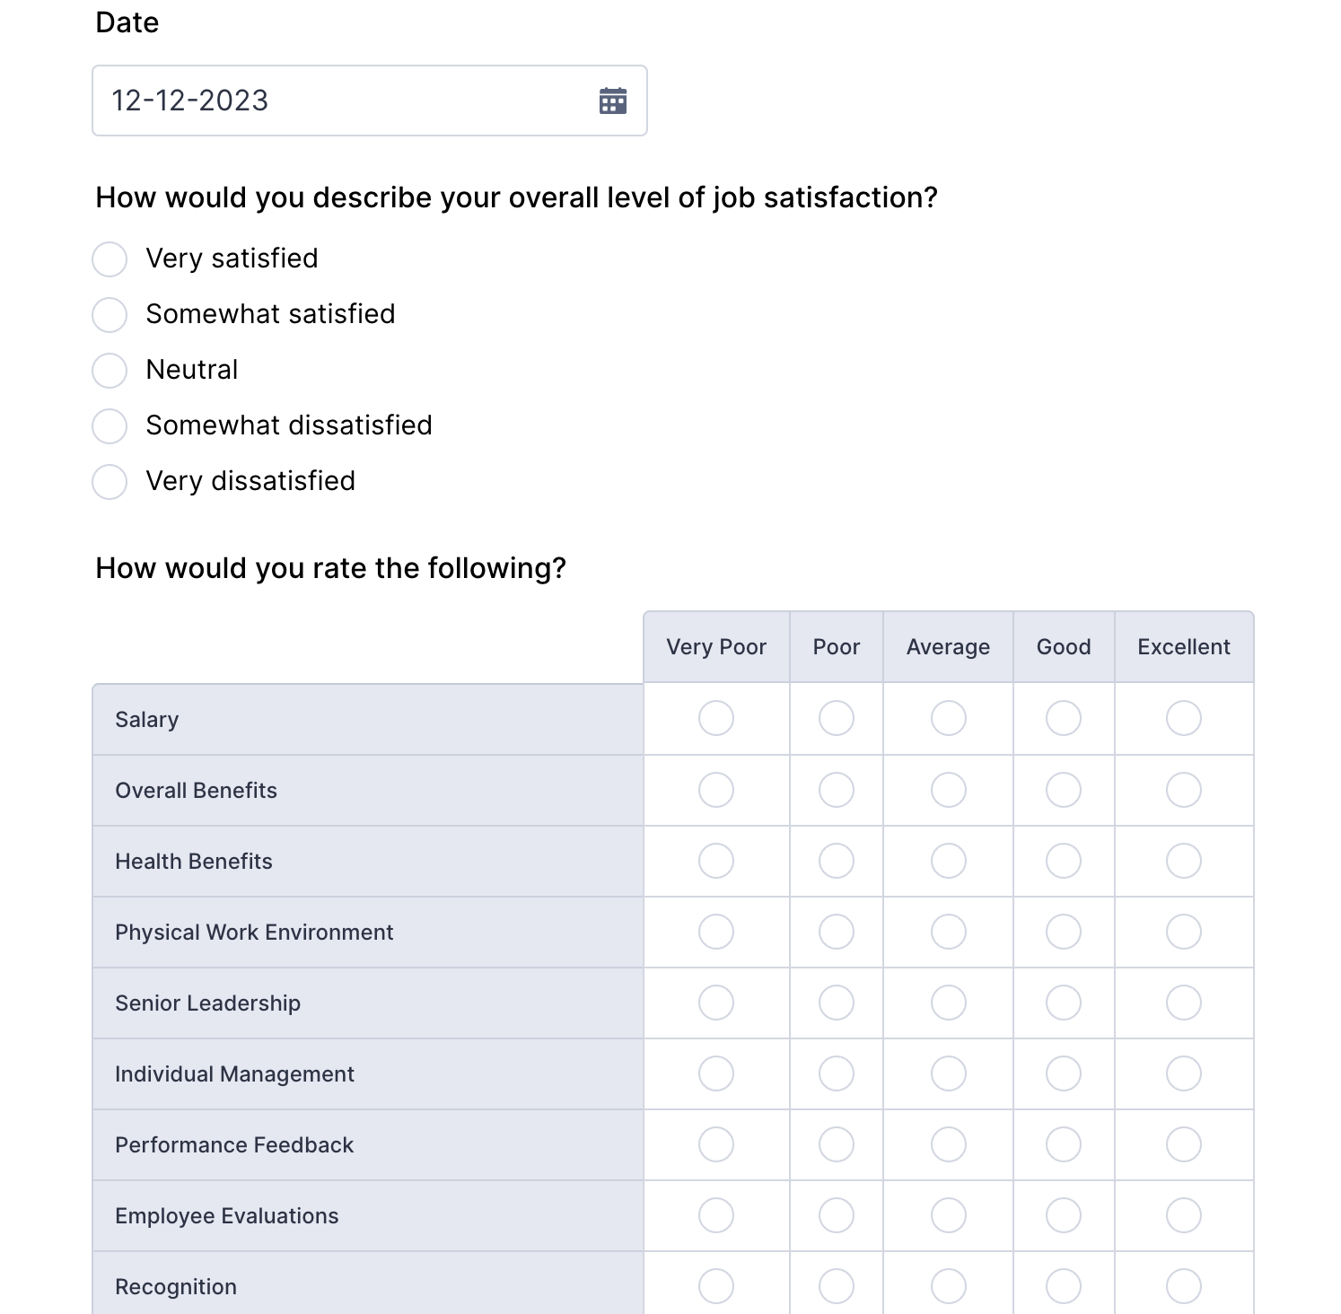This screenshot has width=1341, height=1314.
Task: Choose Somewhat satisfied radio button
Action: click(x=110, y=315)
